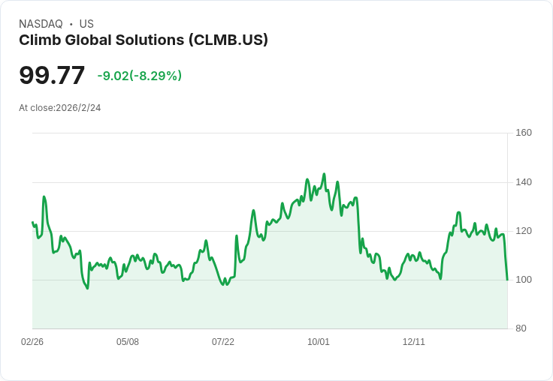Viewport: 553px width, 381px height.
Task: Click the 140 y-axis price label
Action: pos(524,182)
